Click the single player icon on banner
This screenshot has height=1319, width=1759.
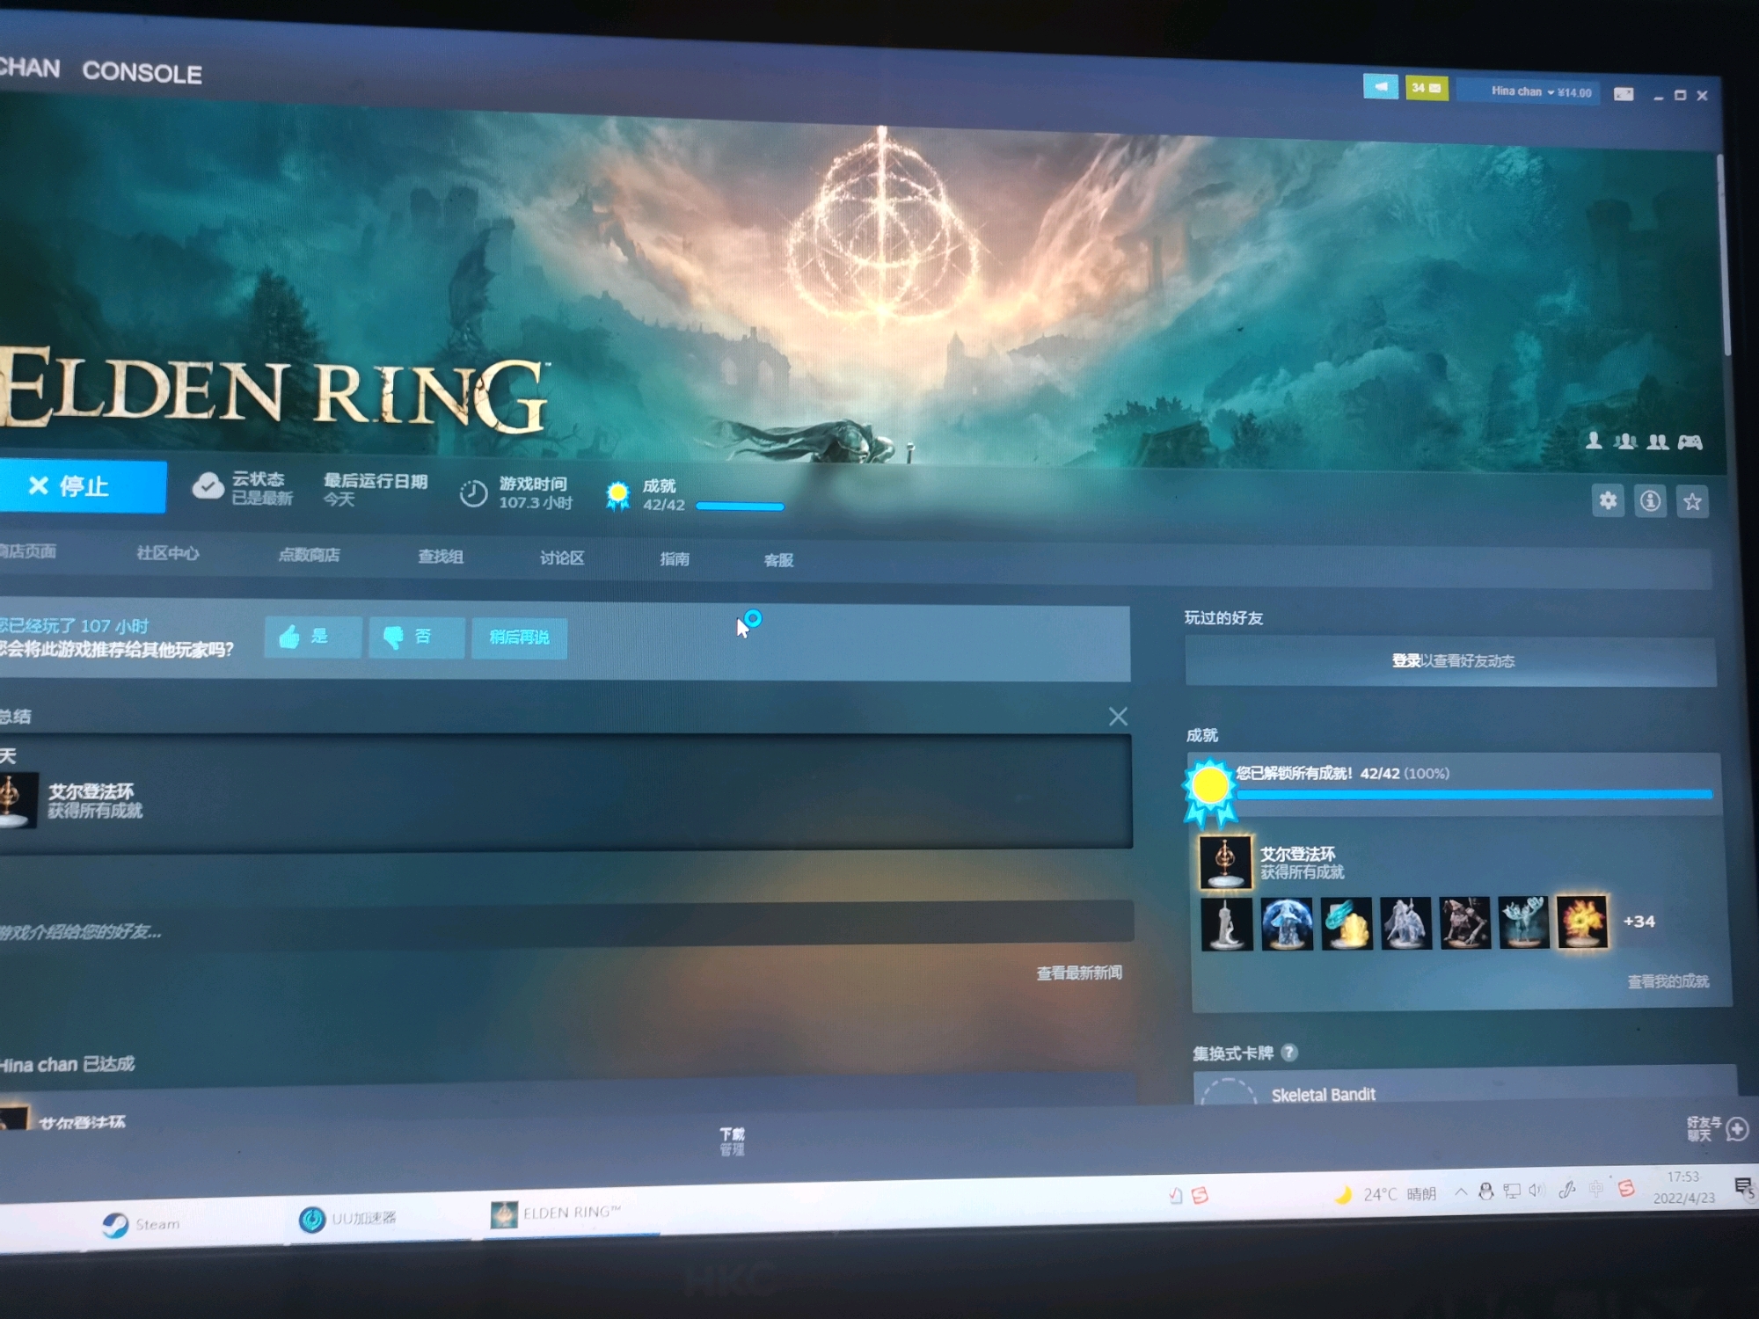[x=1593, y=441]
